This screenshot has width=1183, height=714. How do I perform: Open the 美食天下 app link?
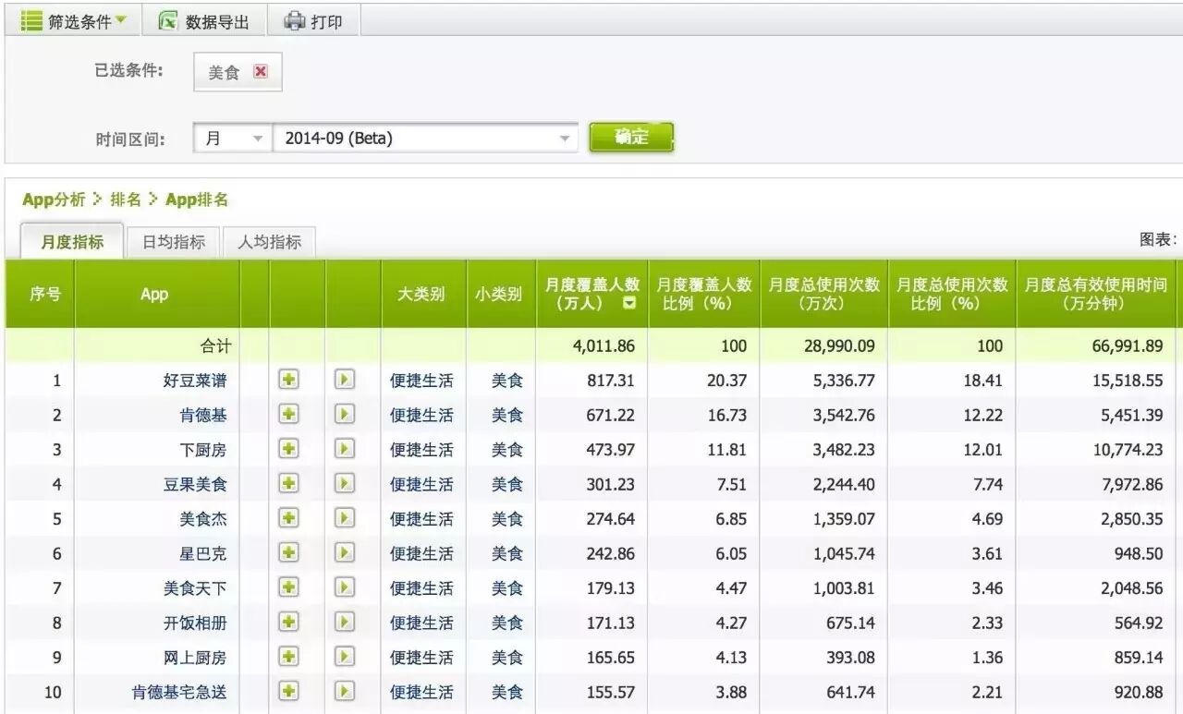195,588
